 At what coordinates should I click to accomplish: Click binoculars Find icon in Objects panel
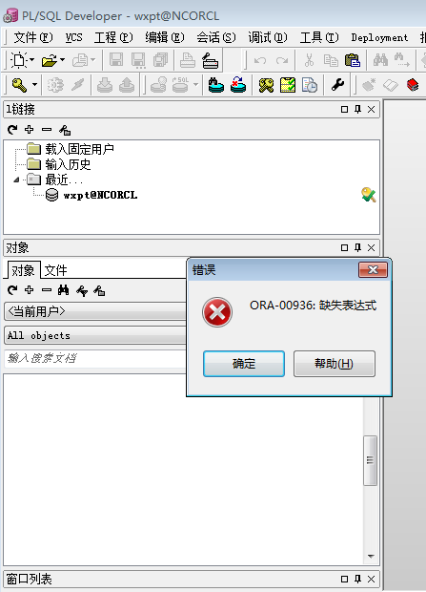pos(63,290)
